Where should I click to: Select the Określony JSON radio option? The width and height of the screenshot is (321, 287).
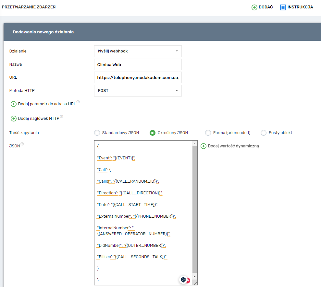coord(152,133)
